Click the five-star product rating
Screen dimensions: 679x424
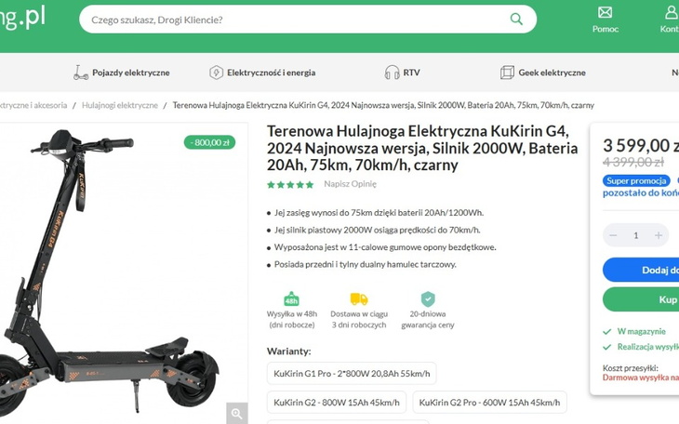point(290,185)
